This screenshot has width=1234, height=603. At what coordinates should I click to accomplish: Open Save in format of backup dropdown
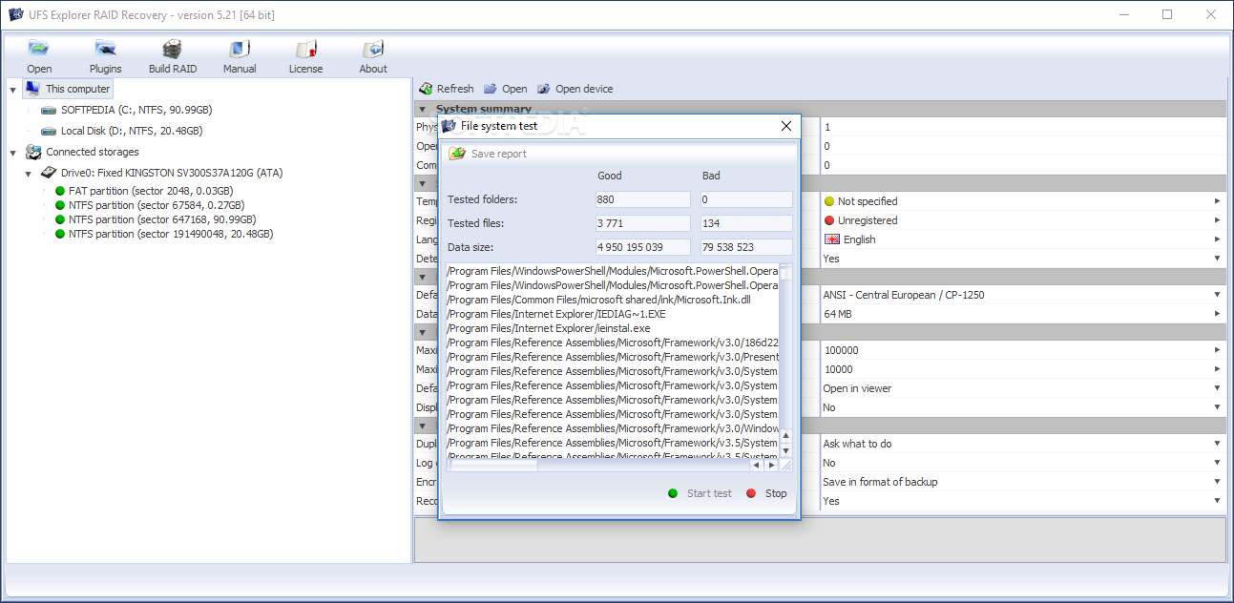click(1217, 482)
